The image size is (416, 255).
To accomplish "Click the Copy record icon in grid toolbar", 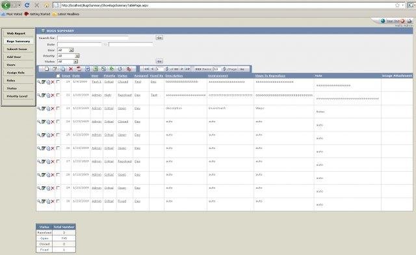I will point(63,69).
